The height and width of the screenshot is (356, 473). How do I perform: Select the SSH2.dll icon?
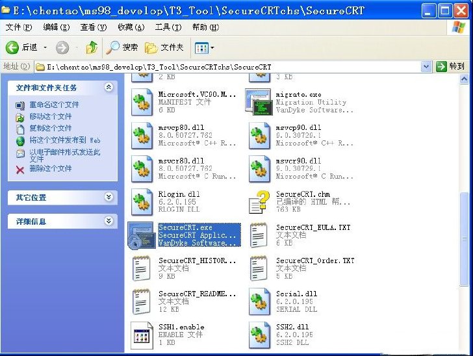(x=259, y=335)
